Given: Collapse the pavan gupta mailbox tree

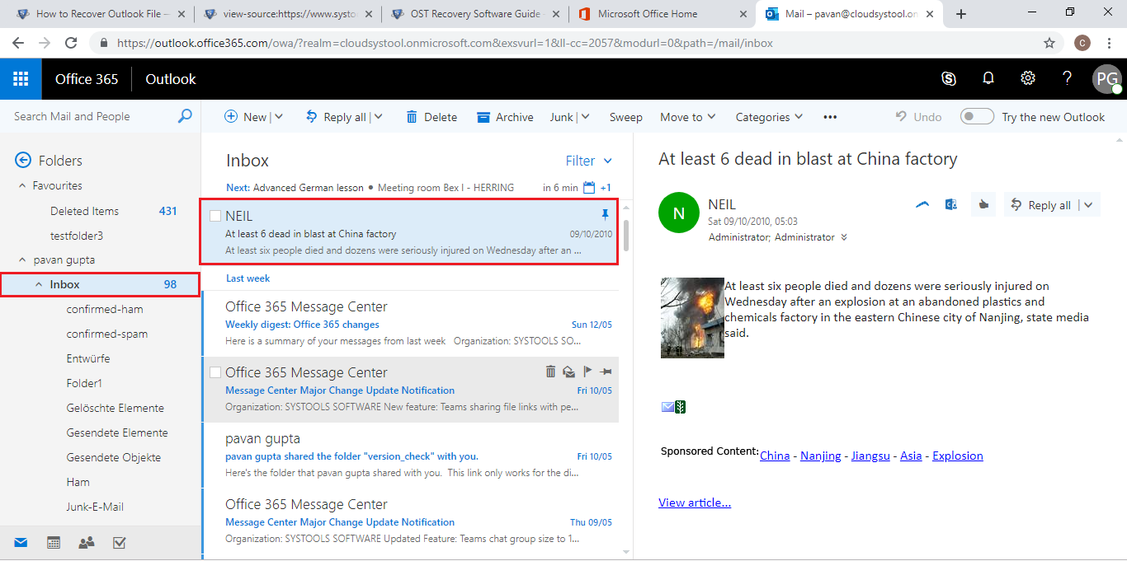Looking at the screenshot, I should coord(22,260).
